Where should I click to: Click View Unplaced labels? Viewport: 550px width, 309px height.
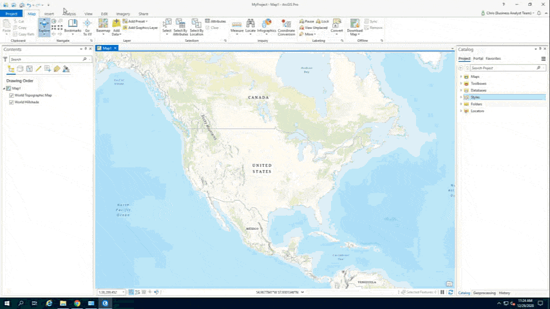coord(313,28)
